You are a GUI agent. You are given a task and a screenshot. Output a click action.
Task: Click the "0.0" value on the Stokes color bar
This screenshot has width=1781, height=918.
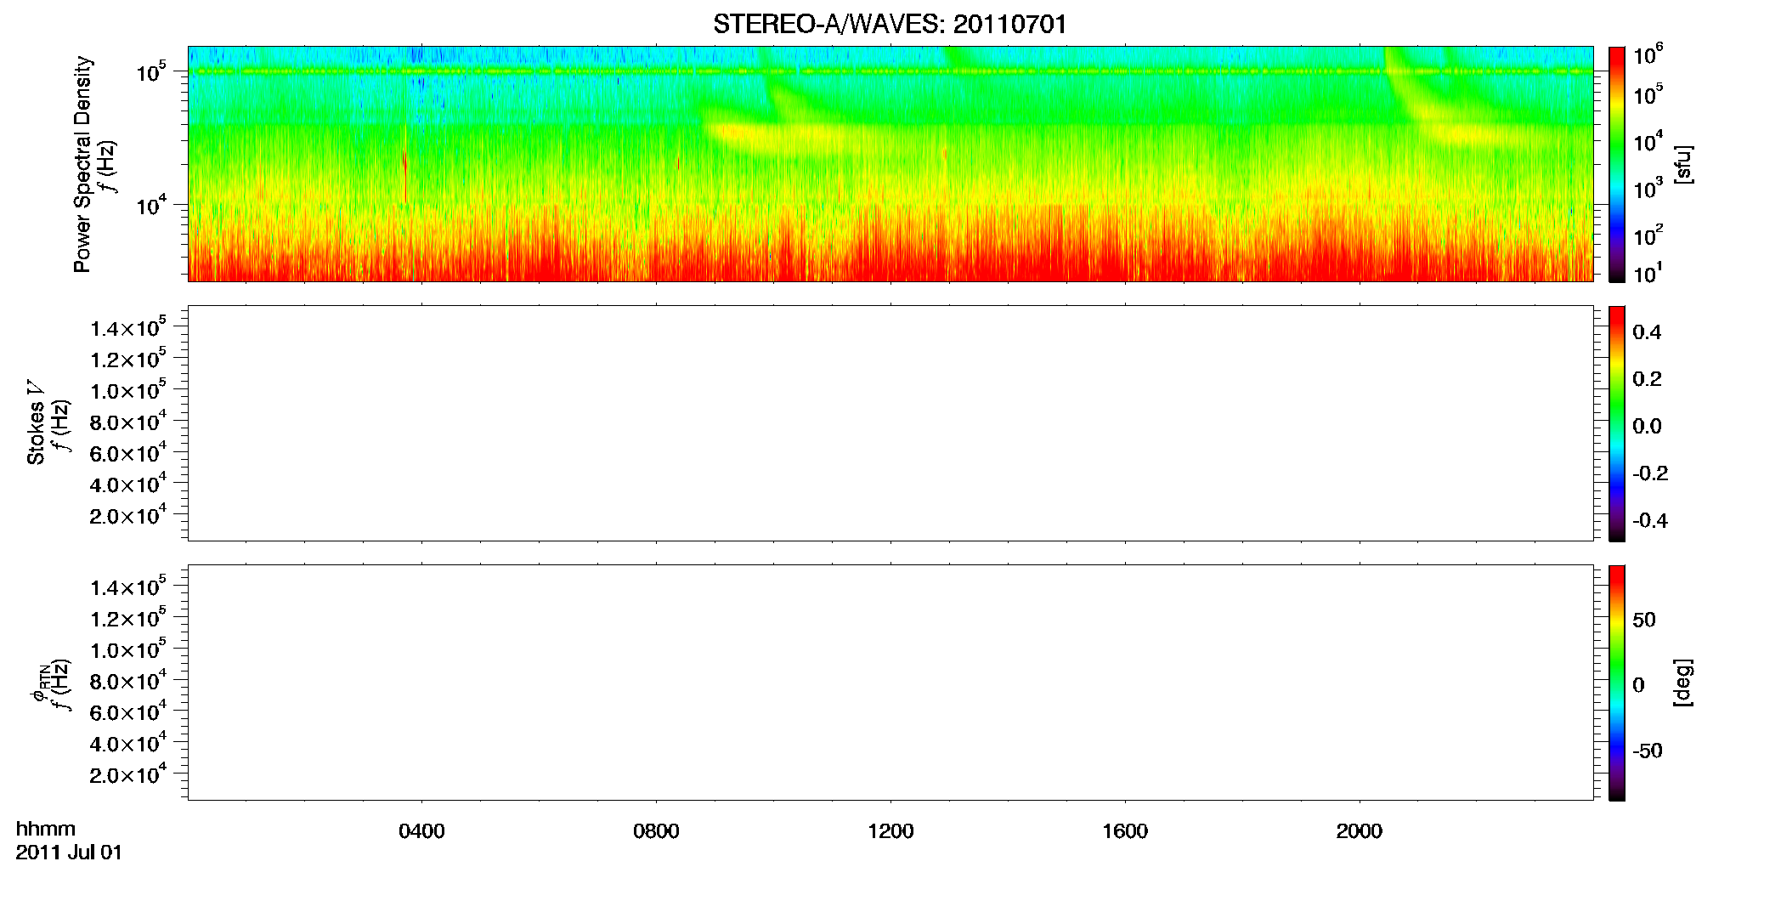(1647, 426)
